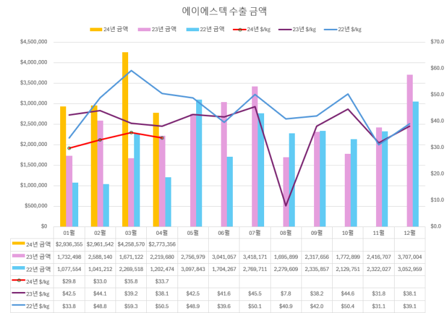Select the cell 2,129,751
This screenshot has height=313, width=447.
348,269
